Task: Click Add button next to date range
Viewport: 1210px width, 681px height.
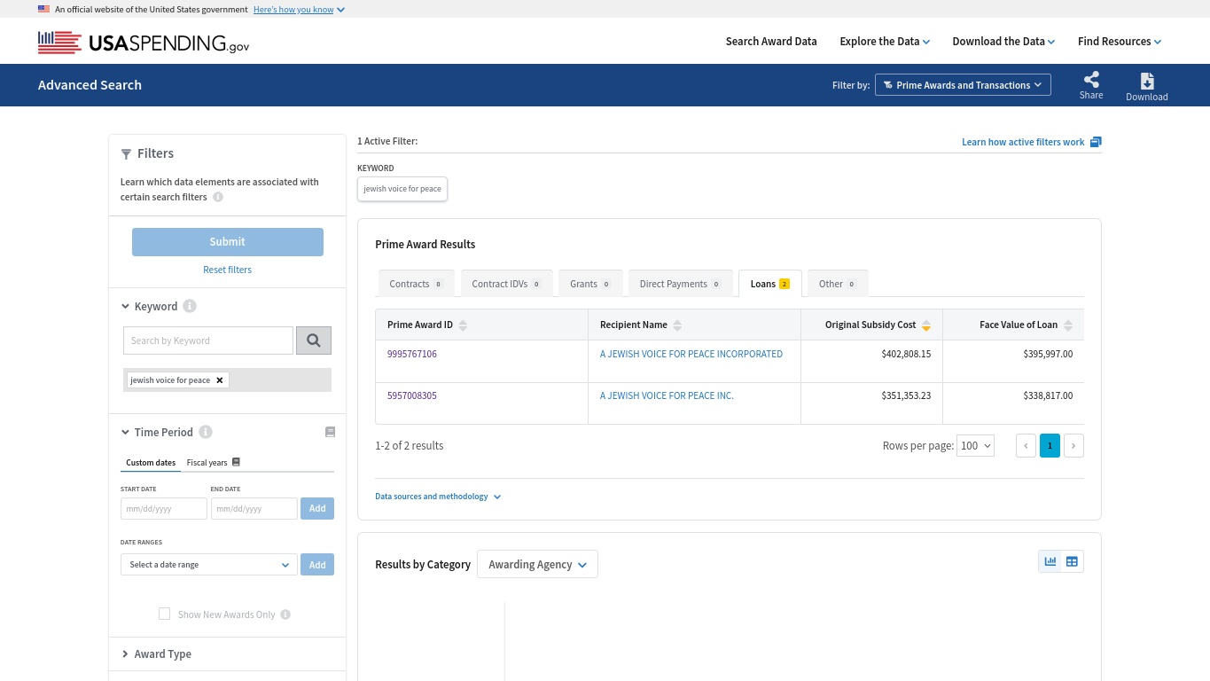Action: [317, 565]
